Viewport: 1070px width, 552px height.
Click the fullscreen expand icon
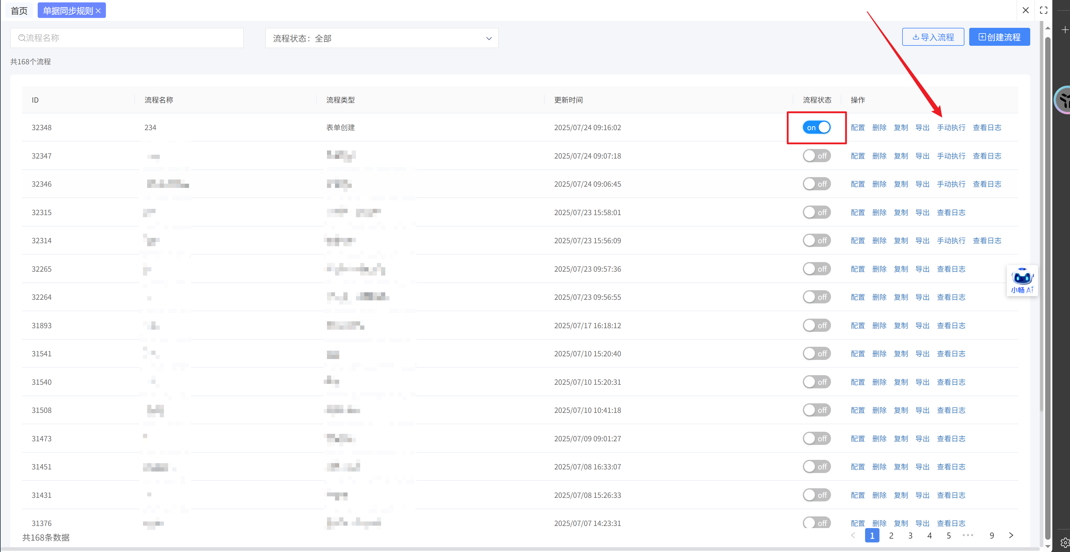tap(1043, 10)
